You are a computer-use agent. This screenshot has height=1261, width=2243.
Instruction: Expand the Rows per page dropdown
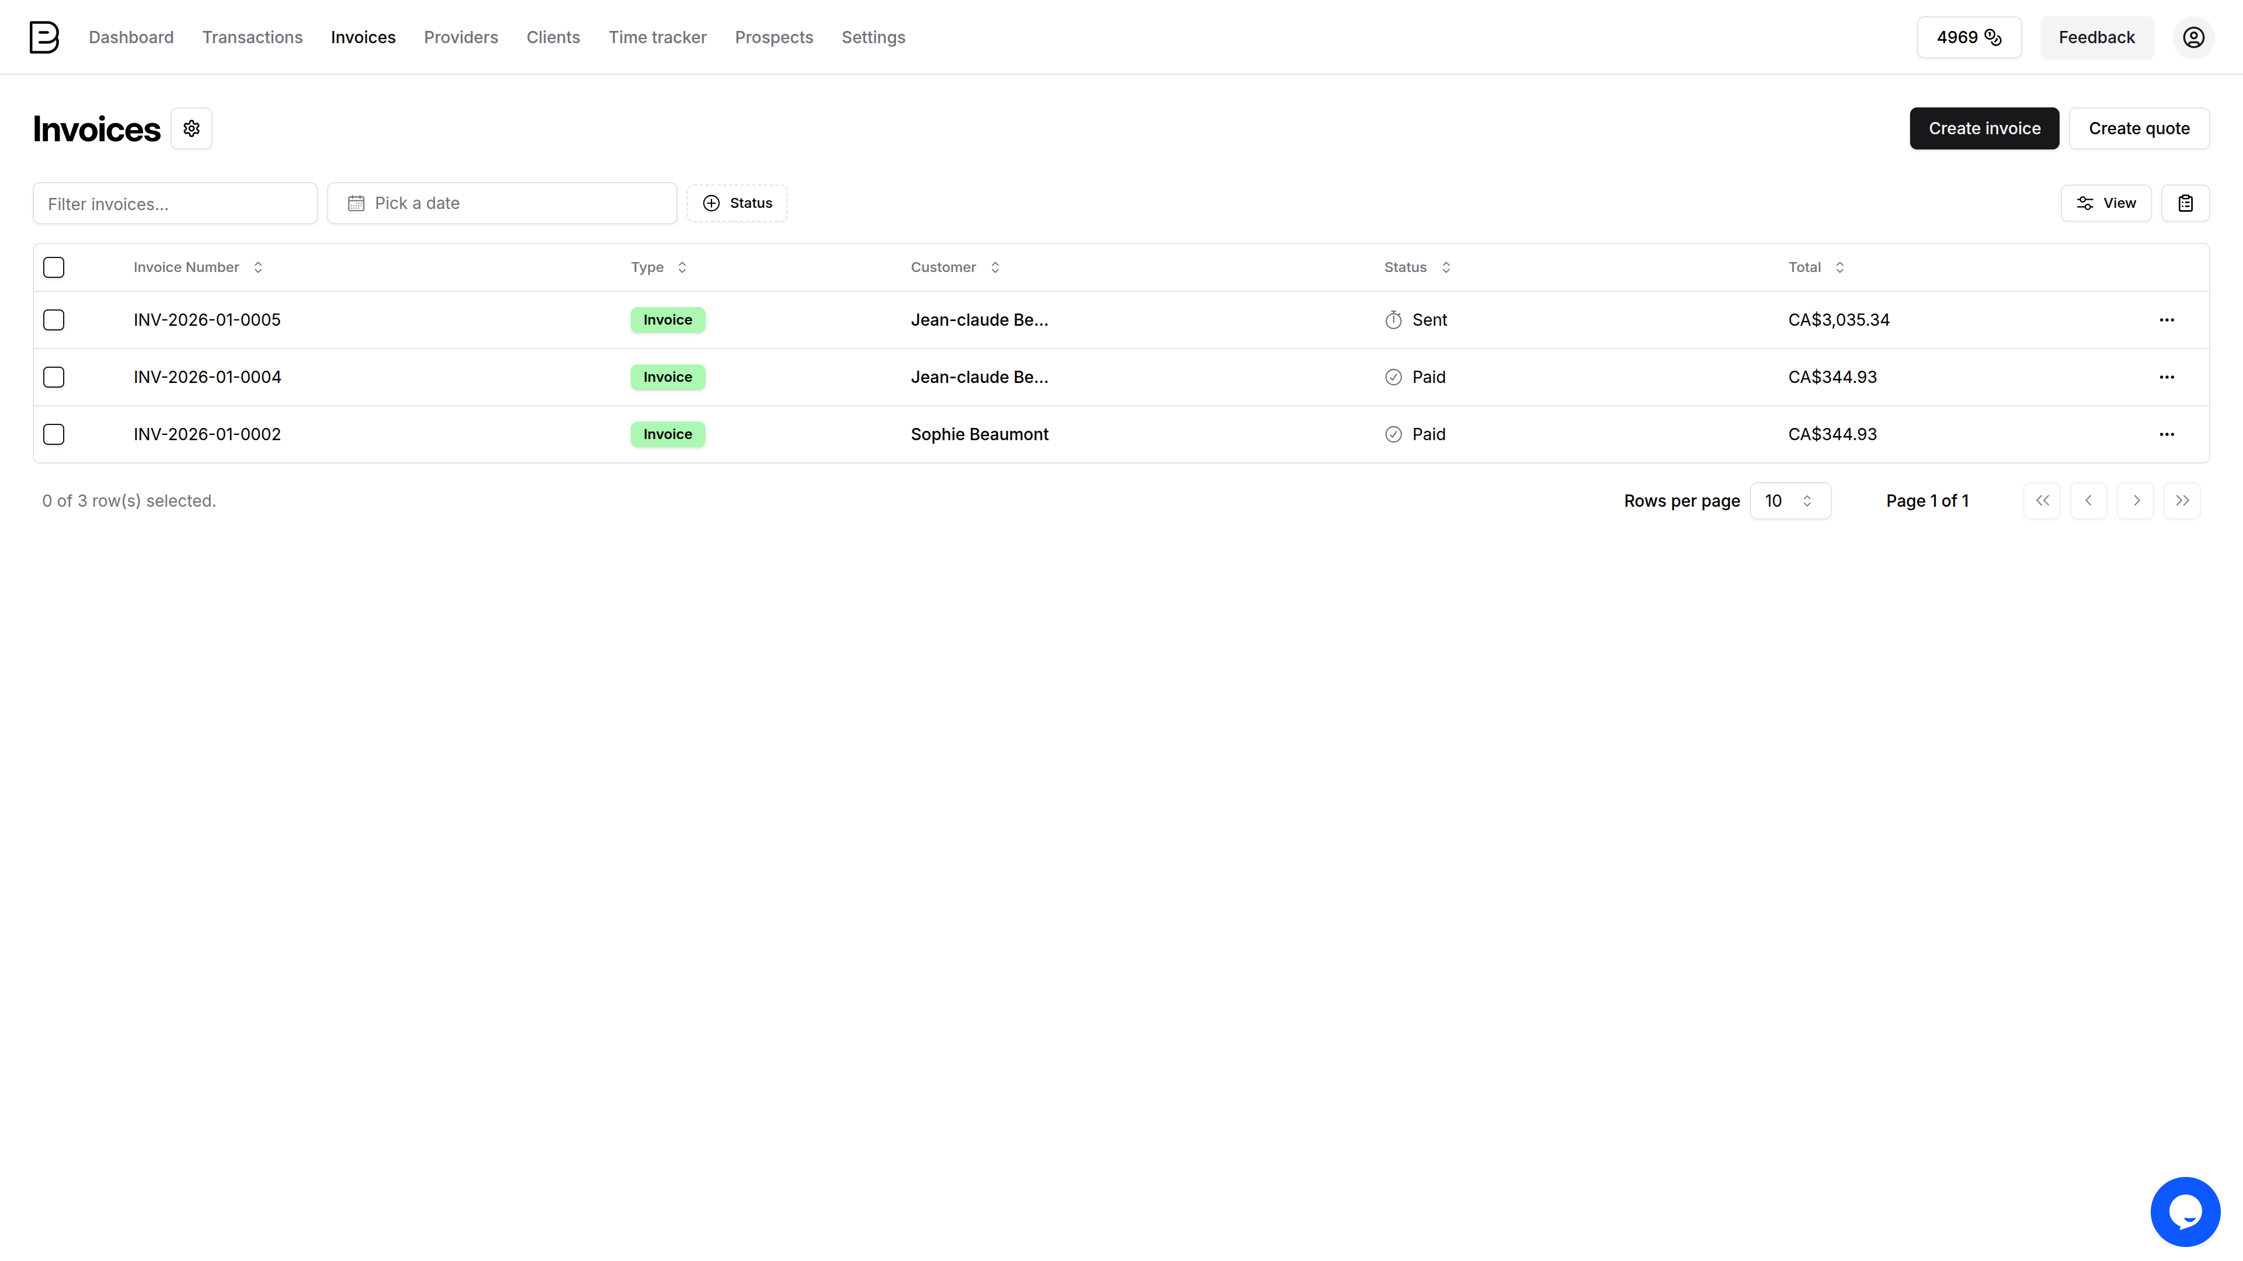pyautogui.click(x=1789, y=500)
